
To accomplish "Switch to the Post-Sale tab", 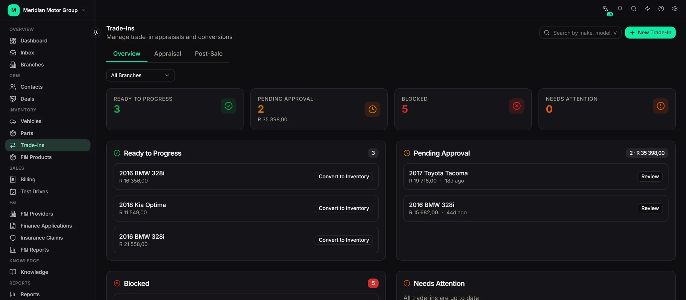I will tap(209, 54).
